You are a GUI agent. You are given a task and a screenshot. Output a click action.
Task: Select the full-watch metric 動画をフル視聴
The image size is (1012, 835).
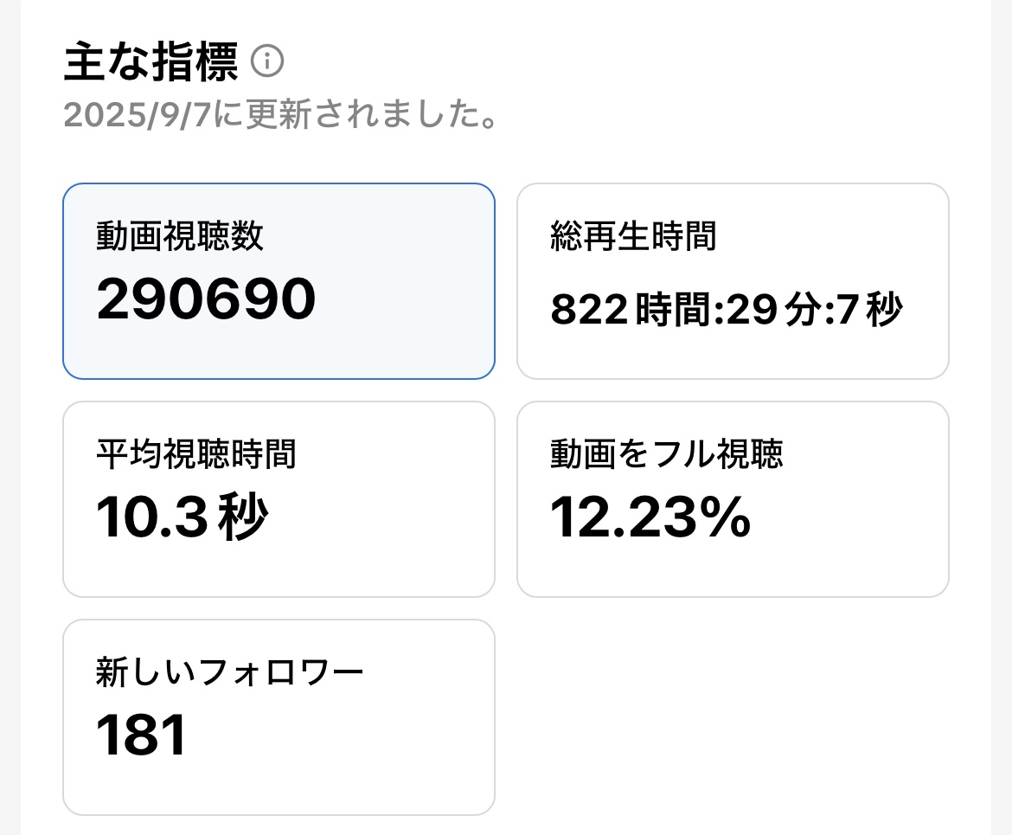click(x=733, y=498)
